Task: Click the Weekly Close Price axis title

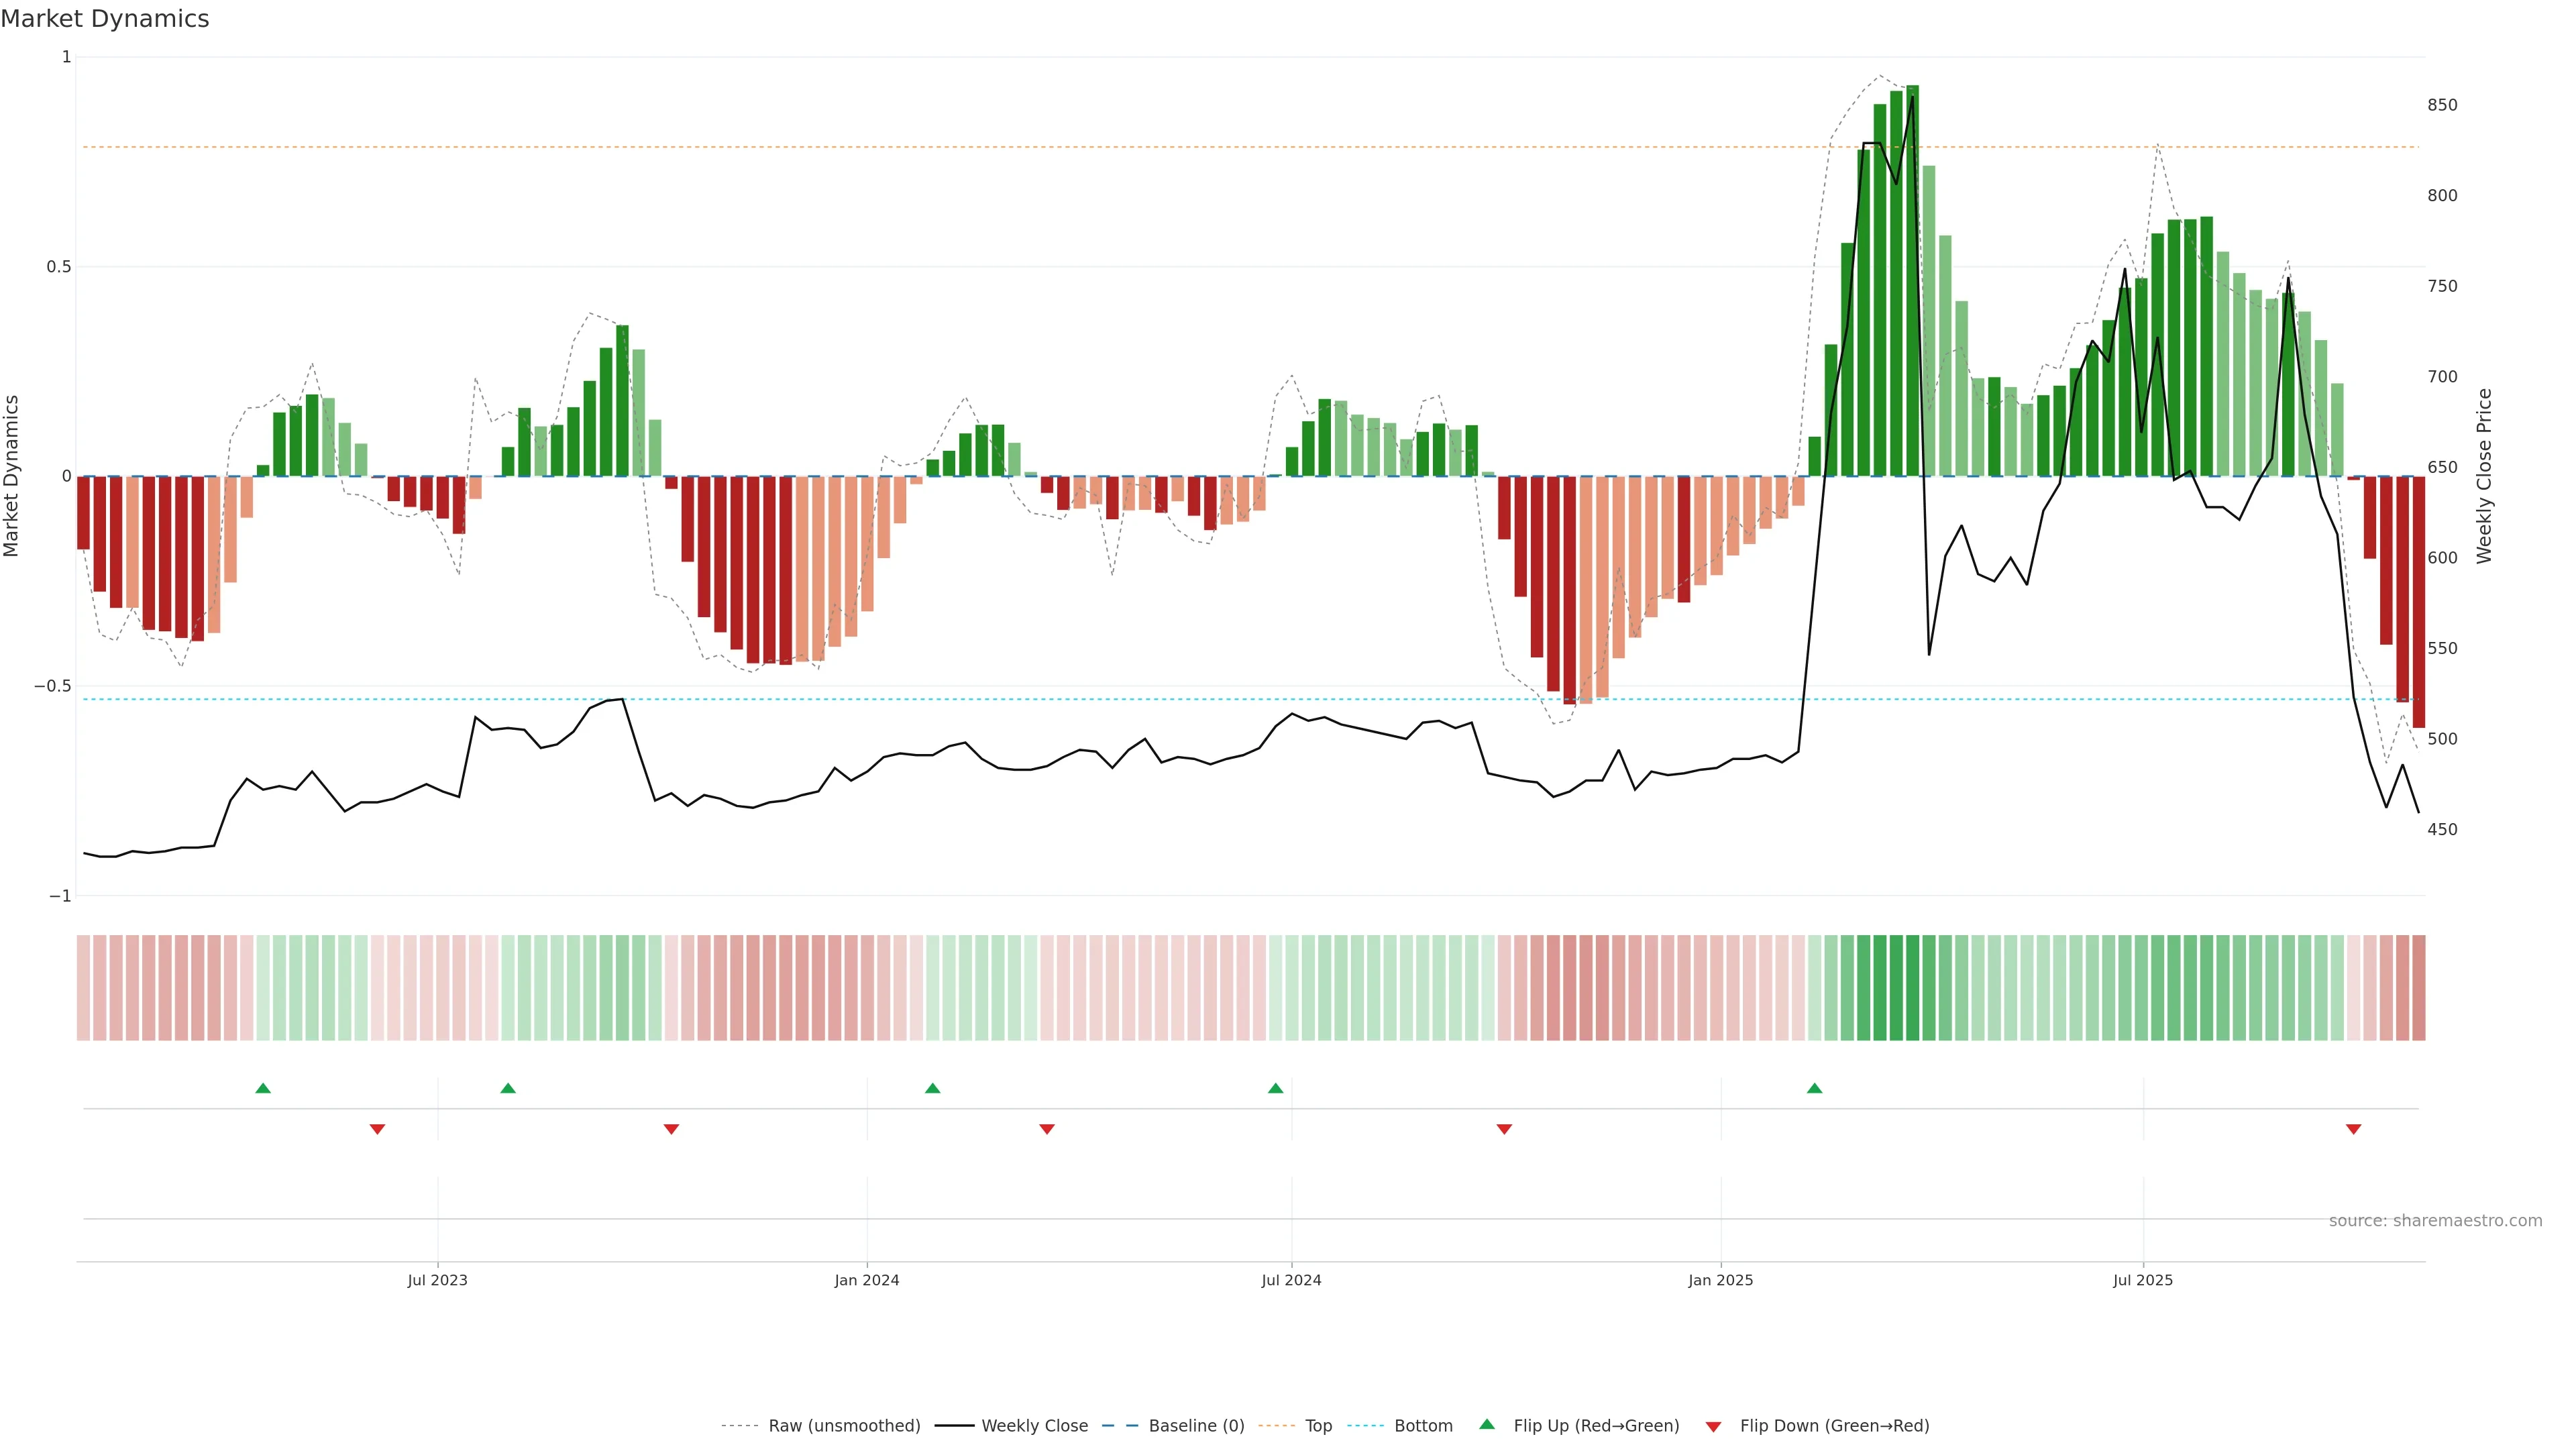Action: click(x=2484, y=476)
